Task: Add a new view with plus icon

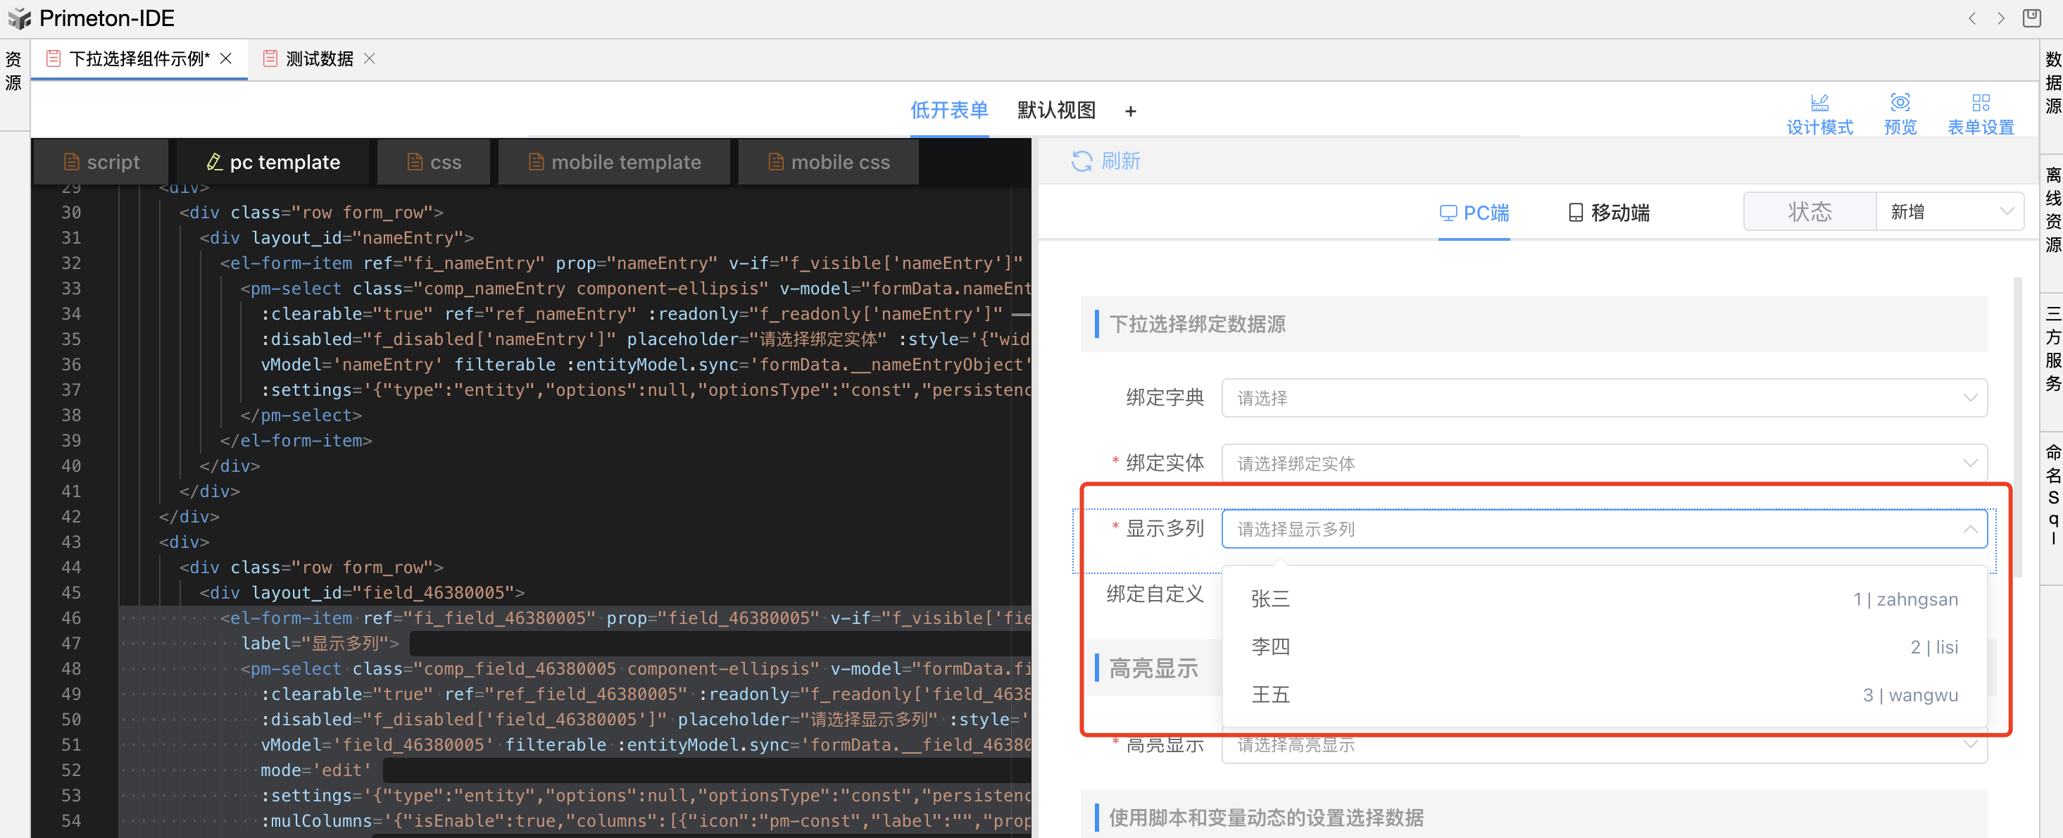Action: pos(1130,111)
